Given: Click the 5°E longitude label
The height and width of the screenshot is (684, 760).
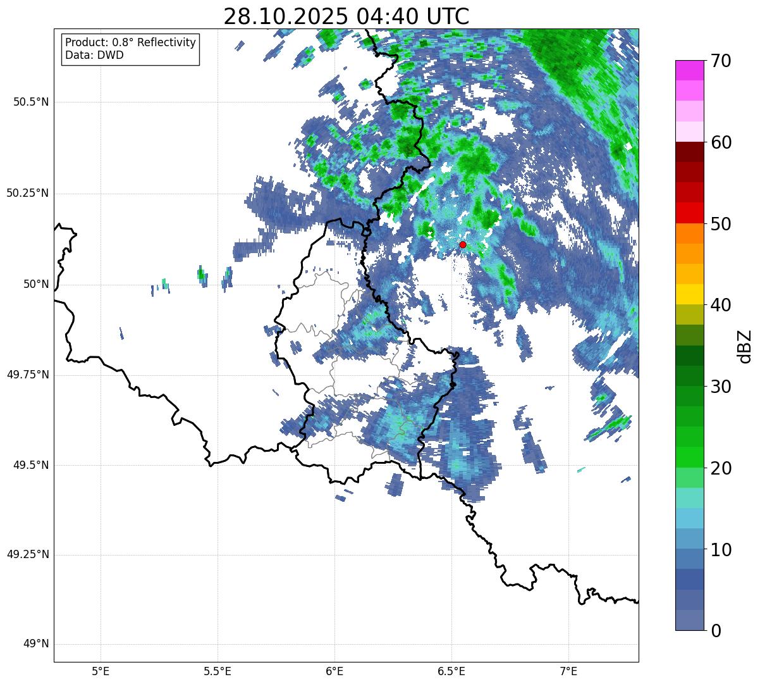Looking at the screenshot, I should coord(101,671).
